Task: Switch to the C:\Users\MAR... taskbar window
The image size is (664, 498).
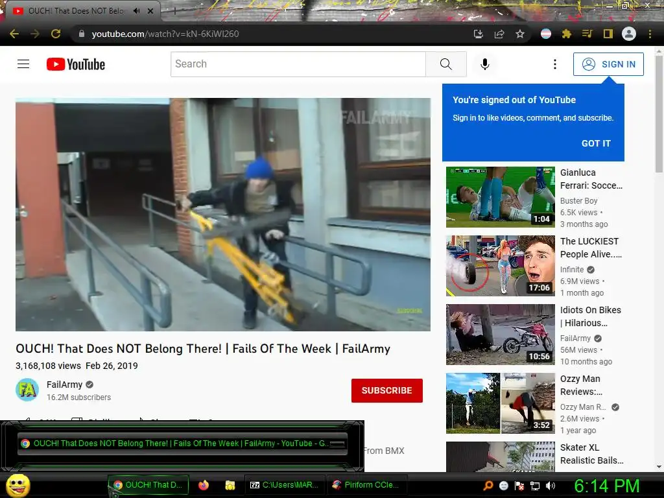Action: pos(285,485)
